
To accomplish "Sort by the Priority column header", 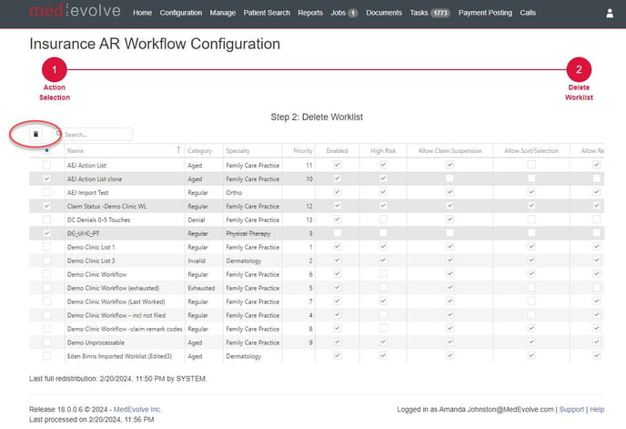I will pyautogui.click(x=303, y=150).
